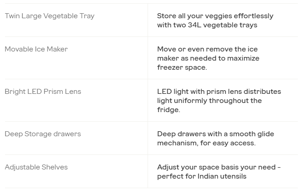Select the 'with two 34L vegetable trays' line
The image size is (302, 195).
coord(207,25)
